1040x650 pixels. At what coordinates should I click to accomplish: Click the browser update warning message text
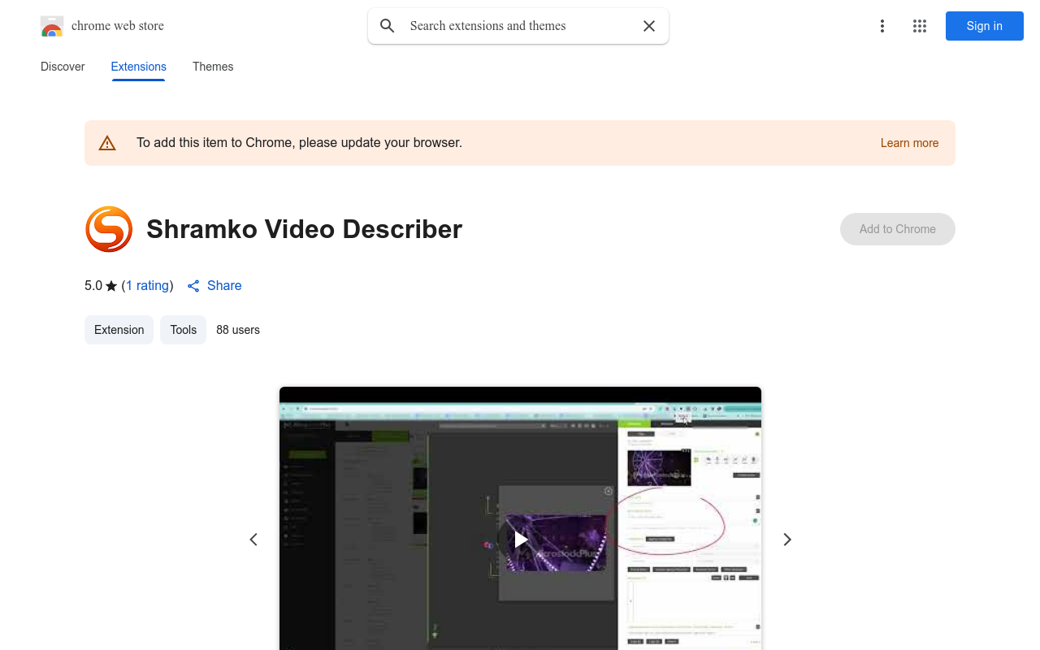pos(299,143)
